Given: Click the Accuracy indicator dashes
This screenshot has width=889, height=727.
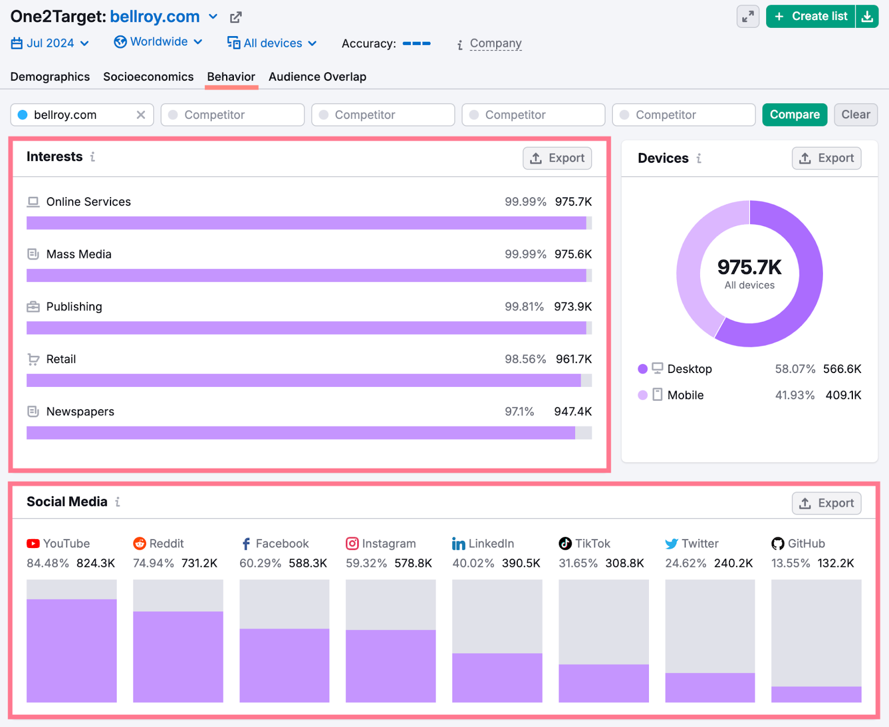Looking at the screenshot, I should [417, 43].
